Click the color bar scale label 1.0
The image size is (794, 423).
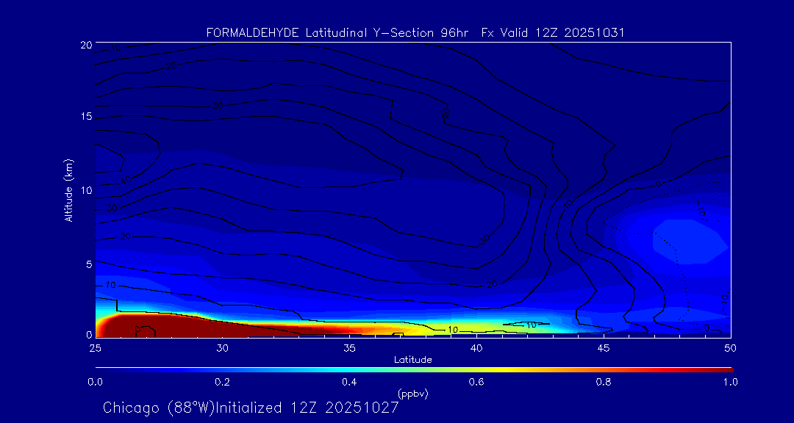pyautogui.click(x=730, y=382)
